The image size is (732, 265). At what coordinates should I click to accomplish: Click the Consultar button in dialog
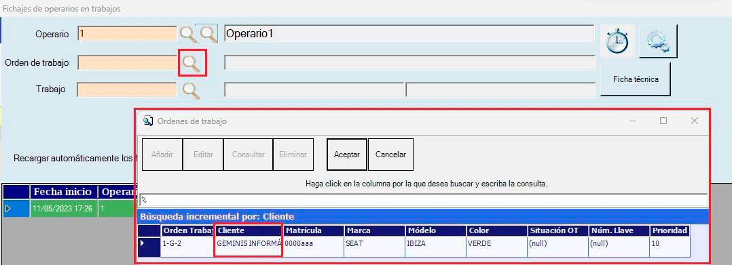pos(249,155)
